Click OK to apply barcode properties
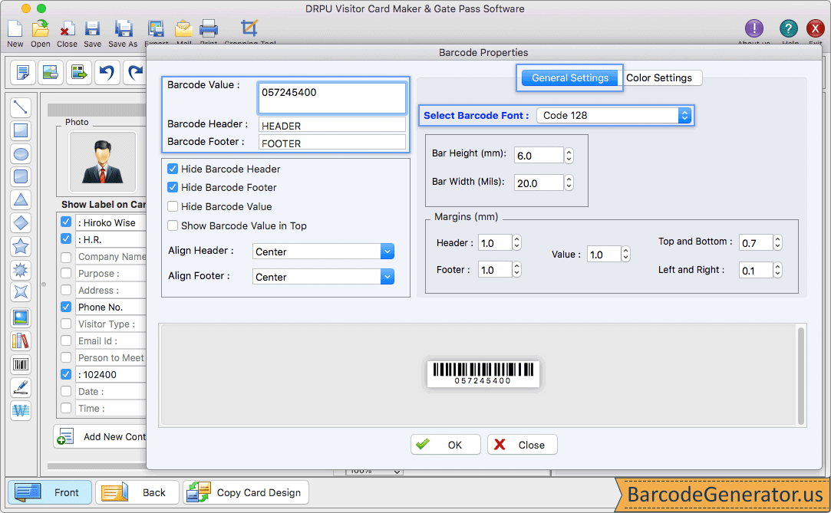The height and width of the screenshot is (513, 831). point(445,445)
